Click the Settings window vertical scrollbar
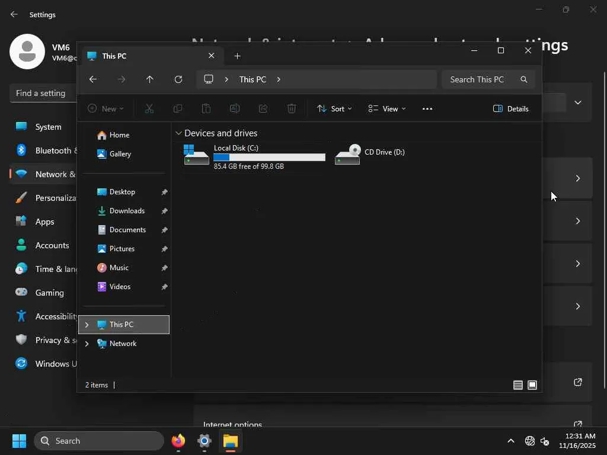The height and width of the screenshot is (455, 607). (x=605, y=230)
